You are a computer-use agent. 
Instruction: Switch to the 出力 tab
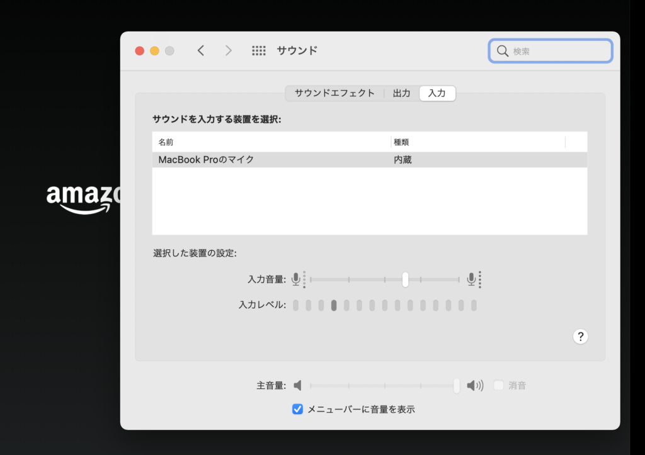point(401,93)
